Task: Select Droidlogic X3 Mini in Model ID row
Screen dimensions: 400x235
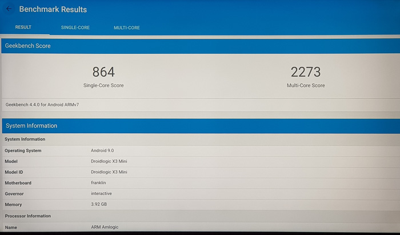Action: pyautogui.click(x=109, y=172)
